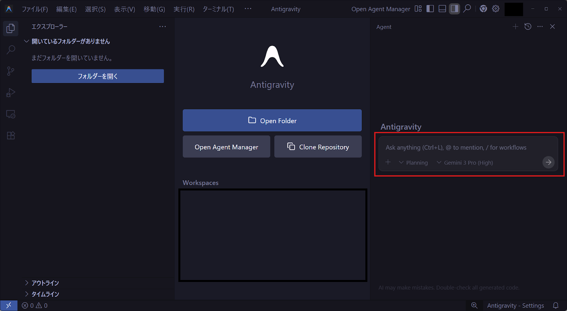
Task: Minimize the Antigravity window
Action: [x=533, y=9]
